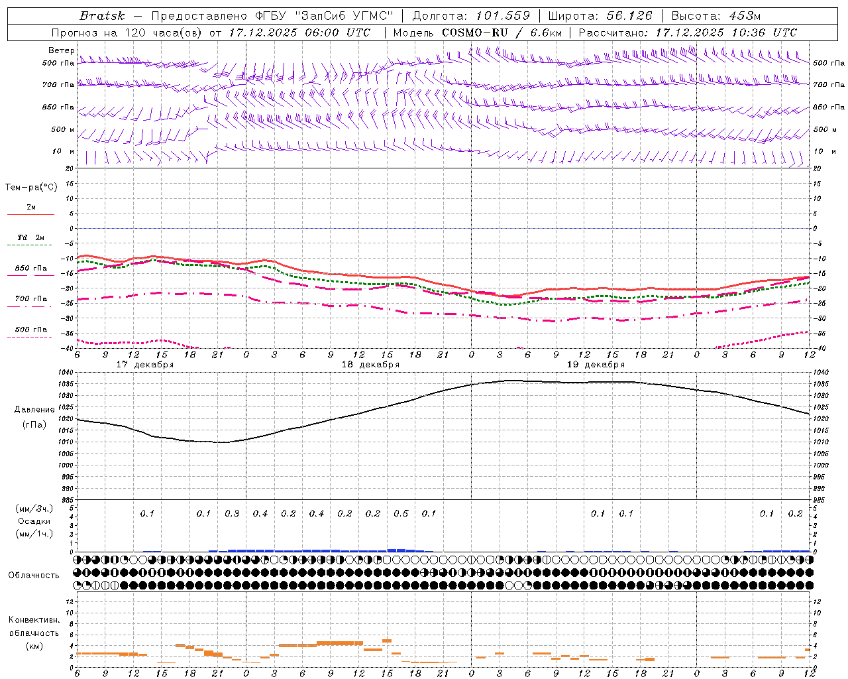Screen dimensions: 848x679
Task: Click the (мм/1ч.) precipitation unit label
Action: click(x=34, y=534)
